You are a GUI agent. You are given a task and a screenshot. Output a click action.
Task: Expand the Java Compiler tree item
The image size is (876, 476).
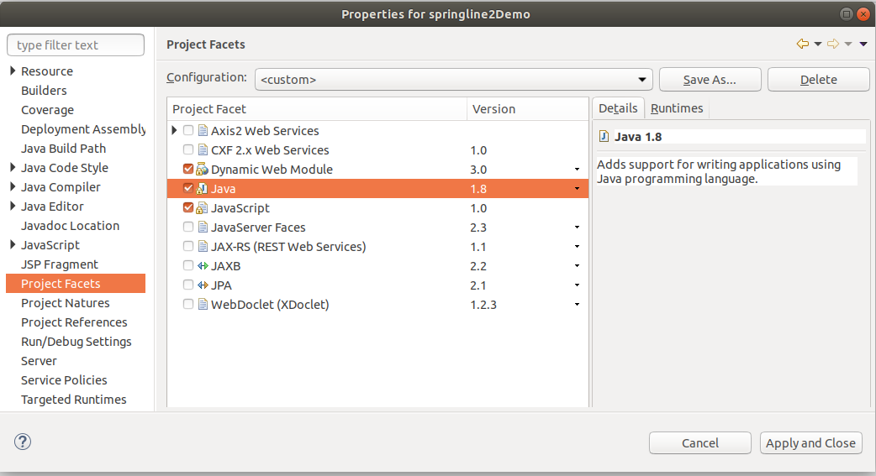click(x=12, y=187)
